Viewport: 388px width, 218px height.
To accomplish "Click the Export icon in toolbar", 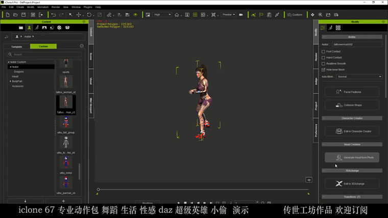I will [40, 15].
